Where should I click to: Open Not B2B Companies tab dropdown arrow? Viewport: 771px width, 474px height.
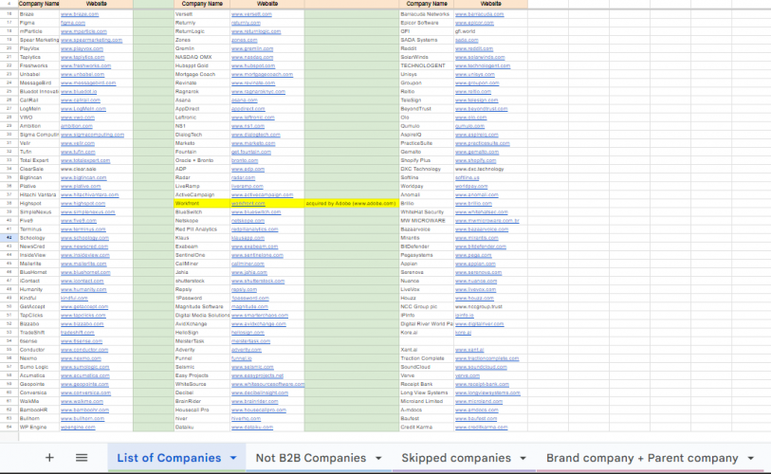tap(378, 458)
